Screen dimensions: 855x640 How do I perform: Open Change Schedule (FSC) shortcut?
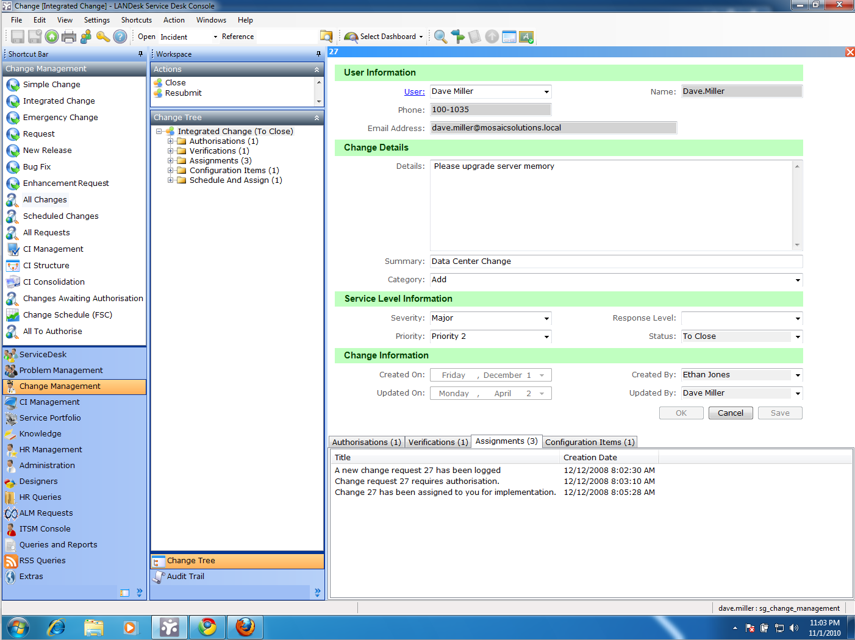tap(67, 315)
